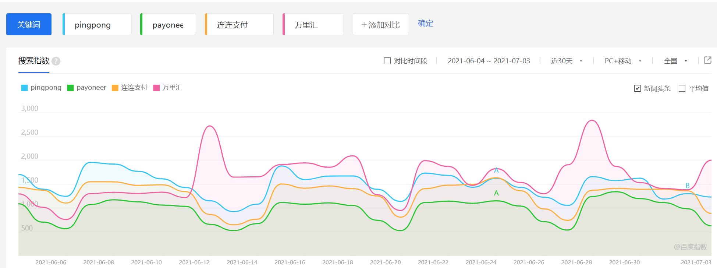Open the date range 2021-06-04 ~ 2021-07-03 picker
This screenshot has width=717, height=268.
pos(489,61)
